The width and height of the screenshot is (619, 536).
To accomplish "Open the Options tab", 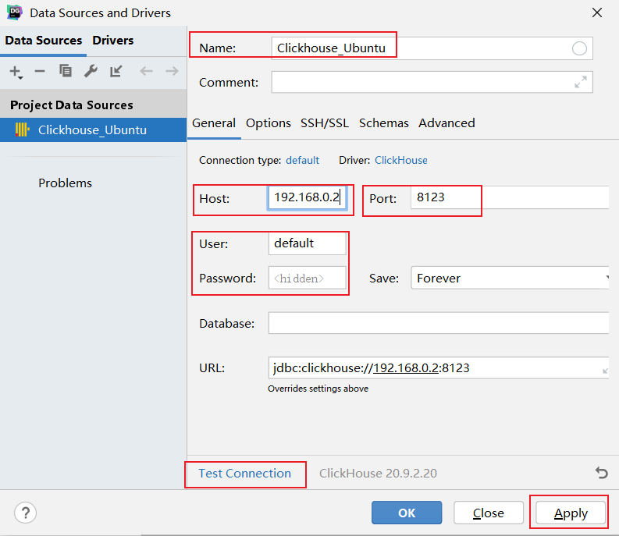I will [268, 123].
